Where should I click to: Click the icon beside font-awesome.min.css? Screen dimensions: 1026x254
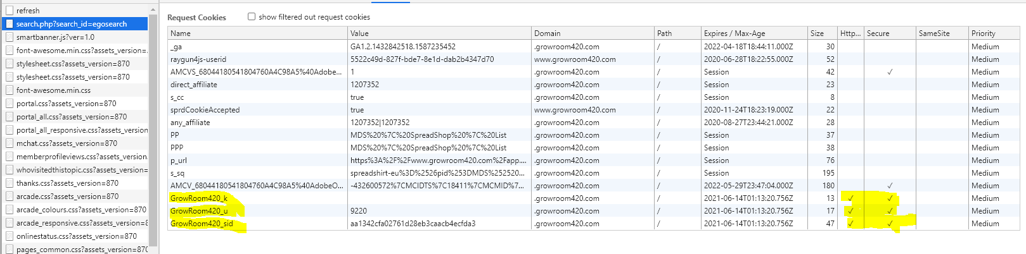tap(10, 90)
